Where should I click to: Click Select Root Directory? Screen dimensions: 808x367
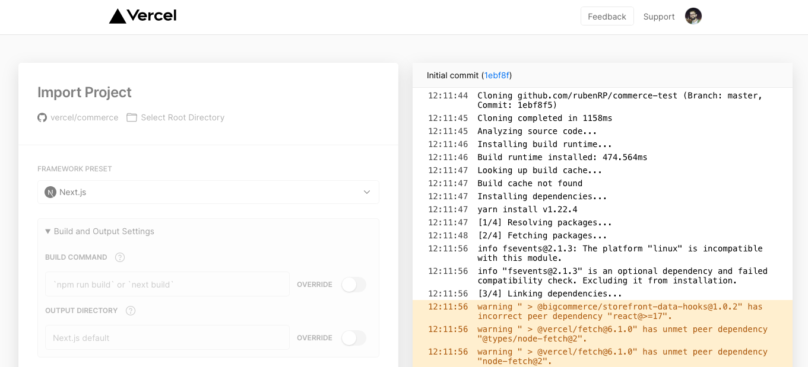pos(182,117)
